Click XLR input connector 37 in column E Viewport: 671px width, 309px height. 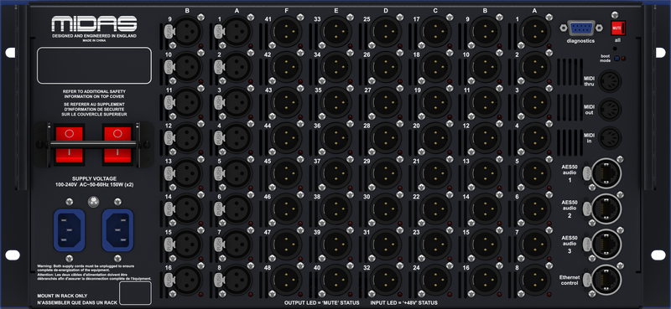[336, 173]
